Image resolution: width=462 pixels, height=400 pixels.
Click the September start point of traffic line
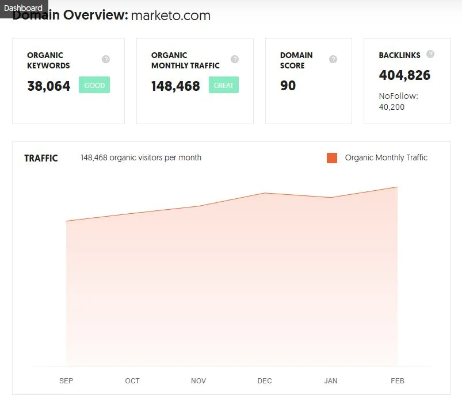(x=66, y=221)
